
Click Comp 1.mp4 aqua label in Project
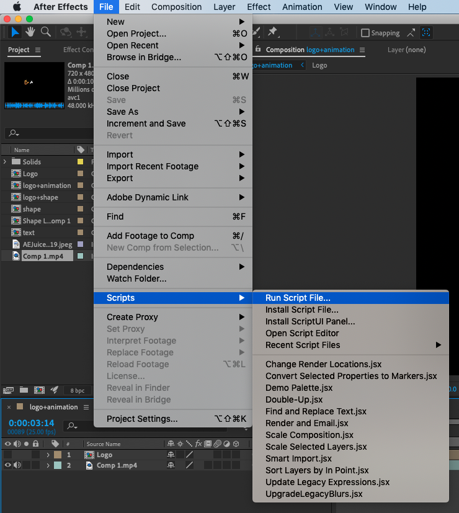80,256
